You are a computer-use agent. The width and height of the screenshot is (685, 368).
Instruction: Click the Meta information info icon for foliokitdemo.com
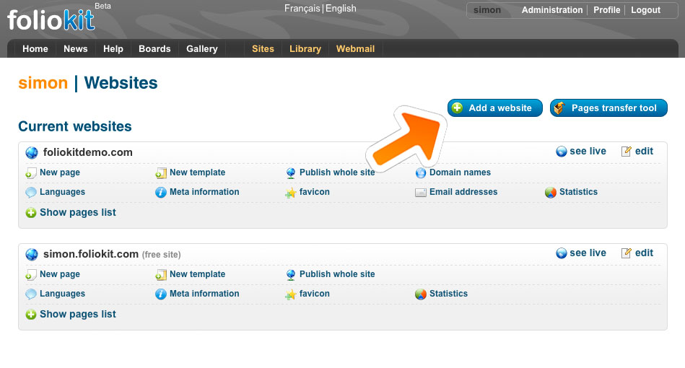[x=161, y=192]
